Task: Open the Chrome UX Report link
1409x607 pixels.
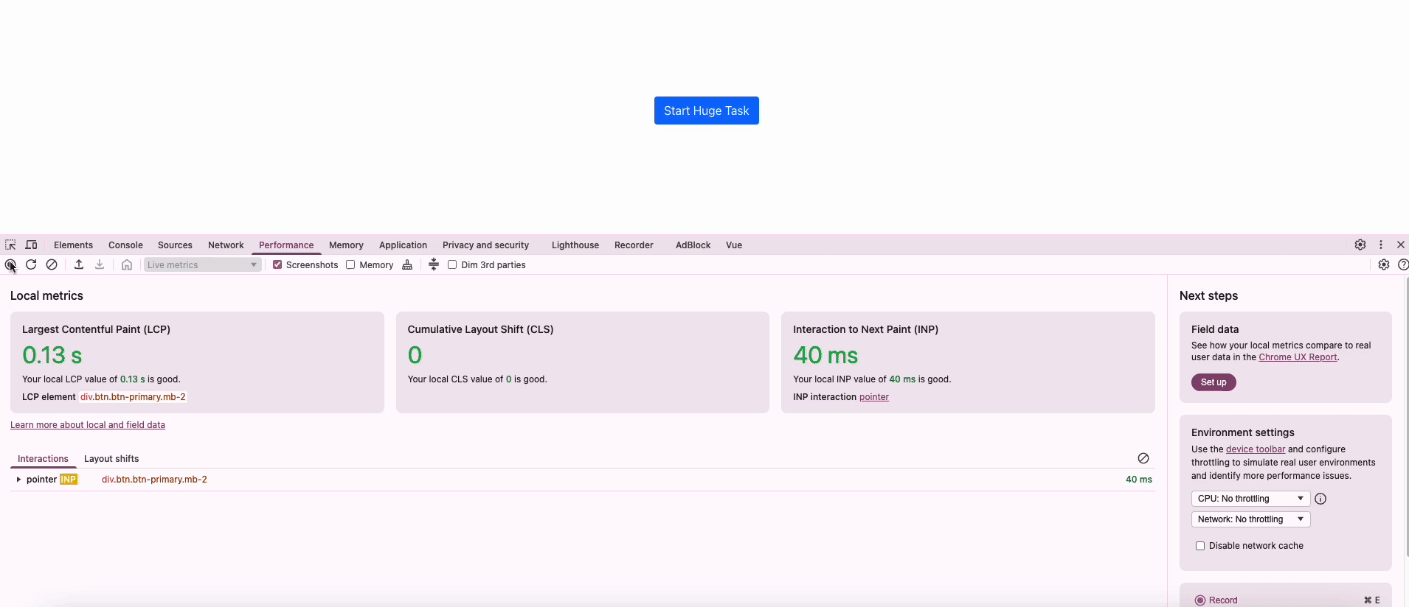Action: pyautogui.click(x=1297, y=357)
